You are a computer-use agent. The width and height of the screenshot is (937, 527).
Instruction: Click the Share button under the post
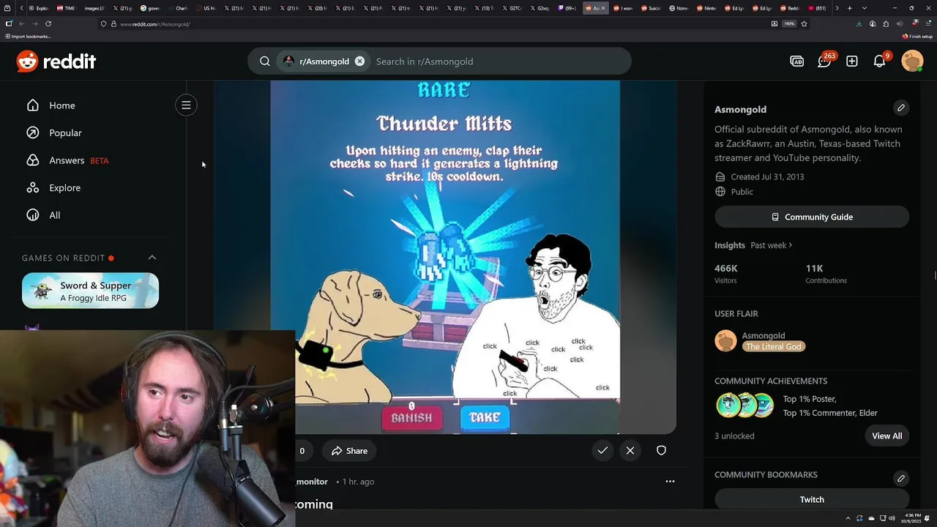pos(349,451)
